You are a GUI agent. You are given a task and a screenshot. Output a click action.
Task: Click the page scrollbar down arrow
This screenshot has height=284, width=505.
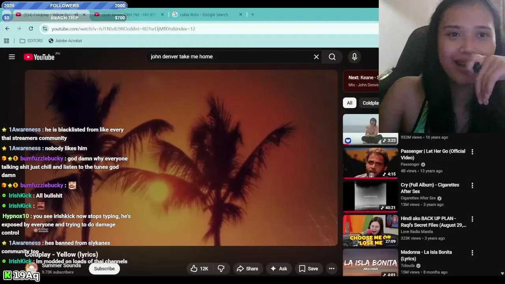502,273
